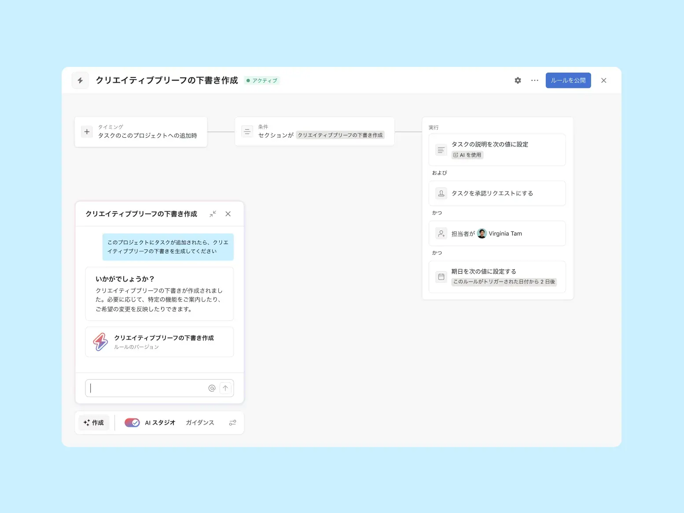
Task: Open the タスクのこのプロジェクトへの追加時 trigger card
Action: 141,132
